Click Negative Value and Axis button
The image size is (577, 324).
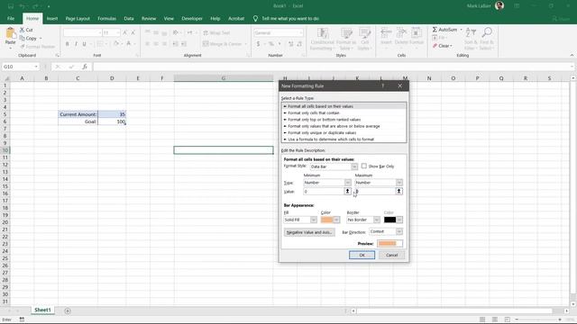309,232
